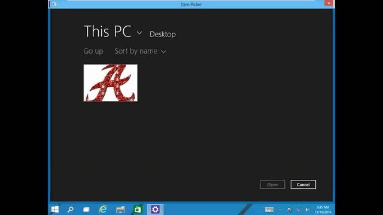383x215 pixels.
Task: Click the Go up link
Action: 93,51
